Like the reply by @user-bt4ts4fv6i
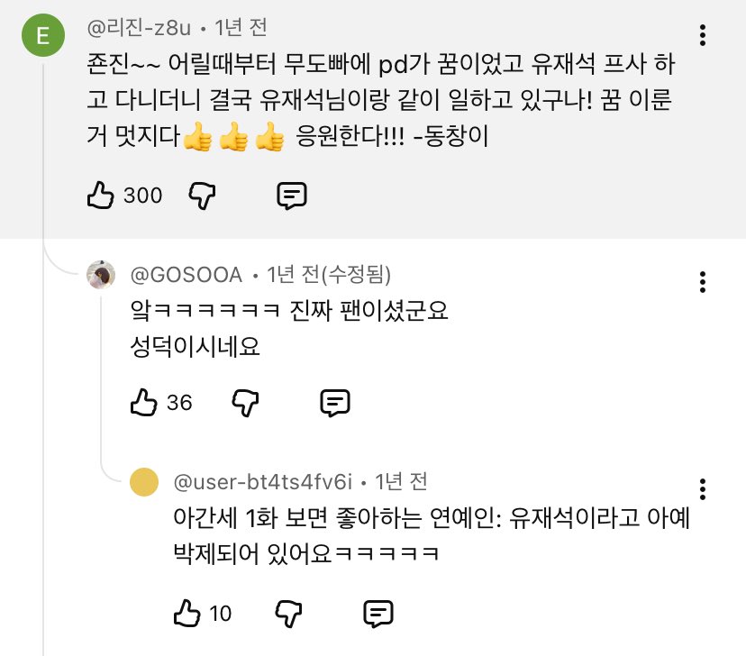746x656 pixels. [186, 614]
